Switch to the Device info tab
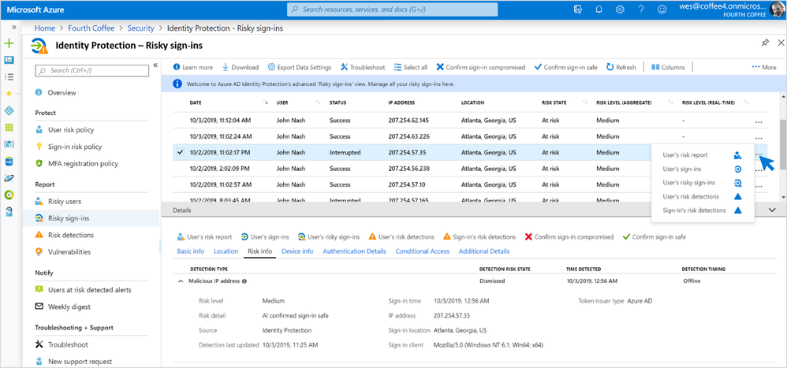Screen dimensions: 787x368 (297, 251)
